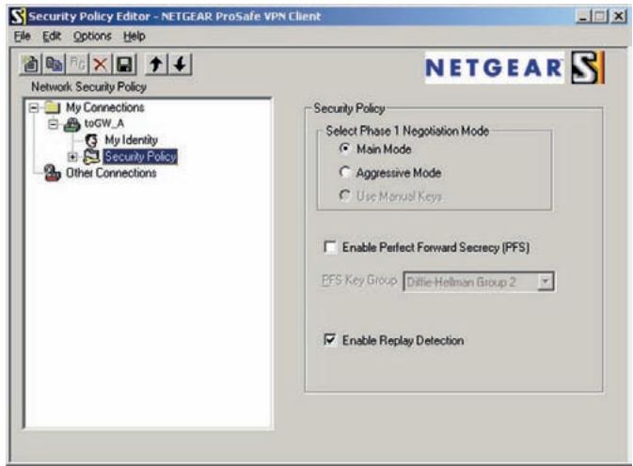Open the File menu

tap(23, 37)
